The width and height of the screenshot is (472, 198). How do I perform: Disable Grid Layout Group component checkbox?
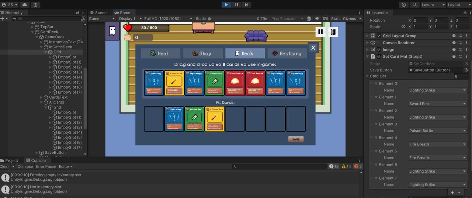[379, 36]
